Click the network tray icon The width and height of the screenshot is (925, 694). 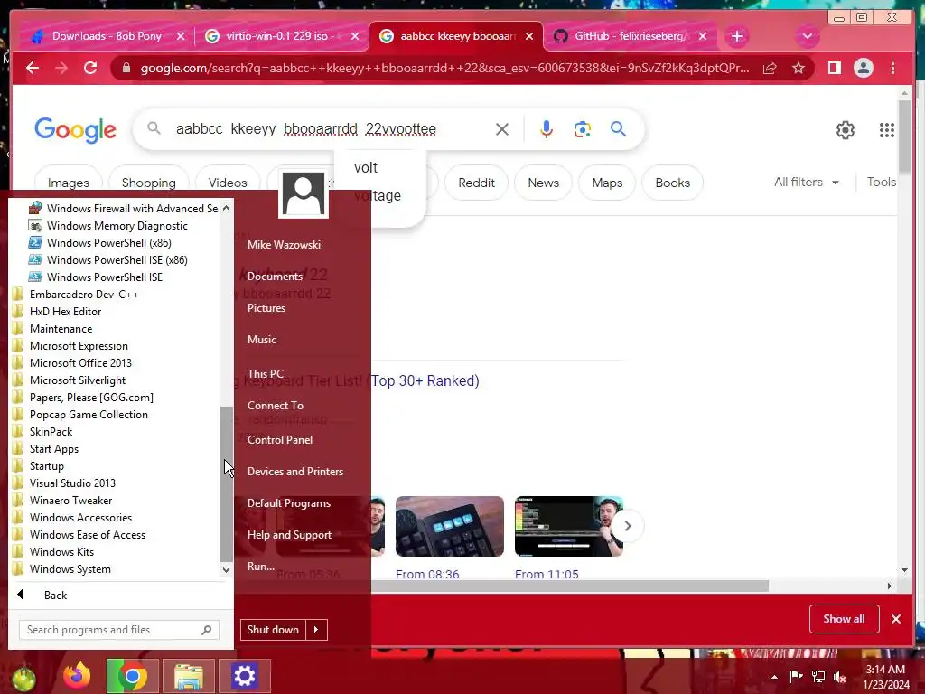pyautogui.click(x=818, y=677)
